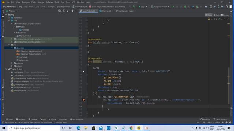Open the File menu

[x=8, y=2]
